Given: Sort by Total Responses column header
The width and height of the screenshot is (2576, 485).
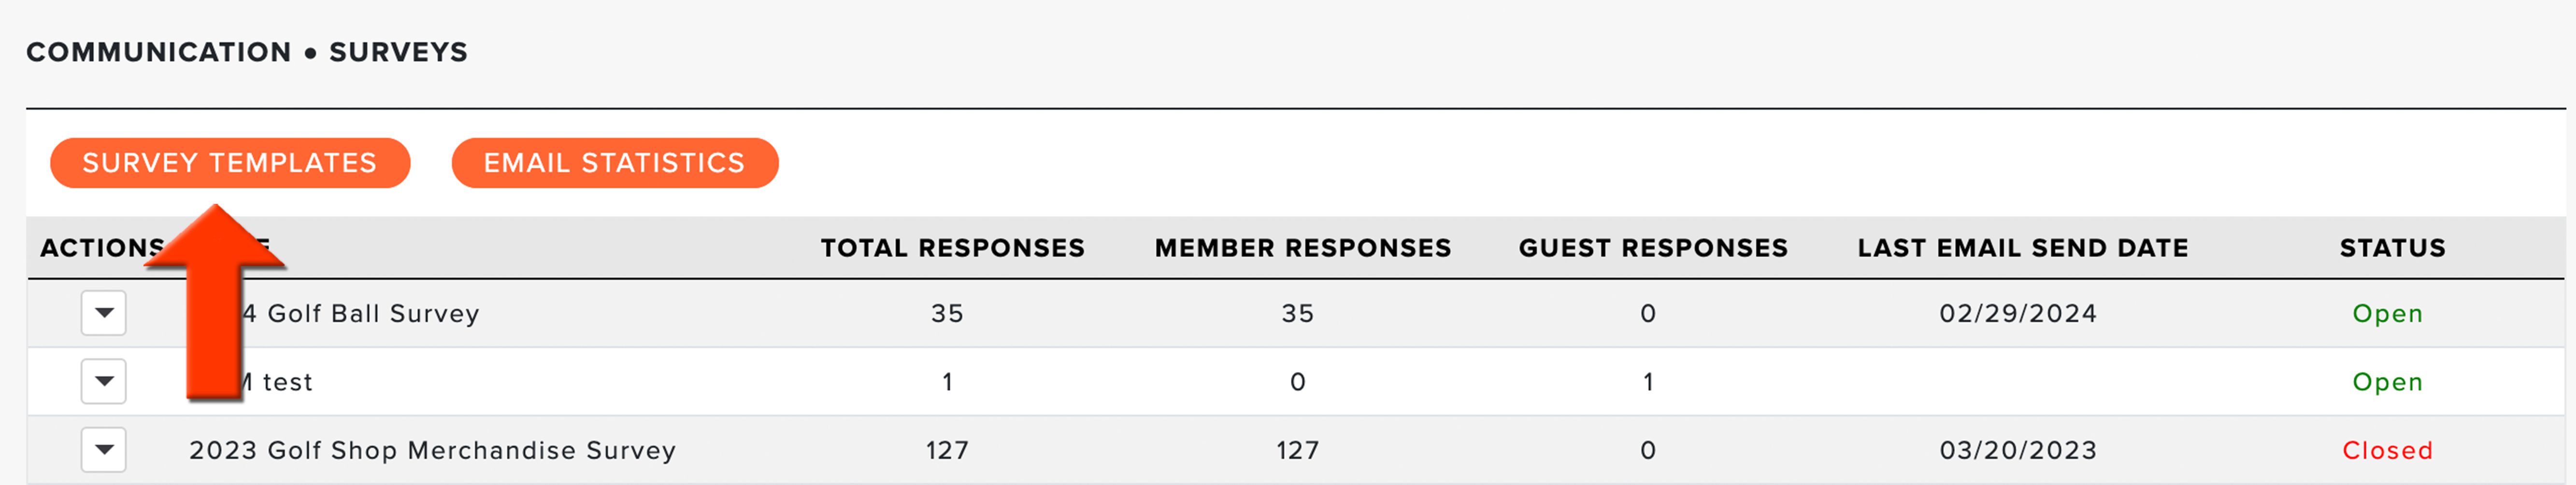Looking at the screenshot, I should coord(953,248).
